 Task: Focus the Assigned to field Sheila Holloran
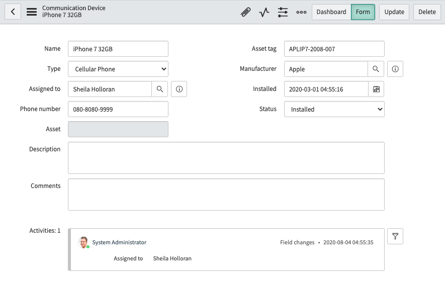110,89
